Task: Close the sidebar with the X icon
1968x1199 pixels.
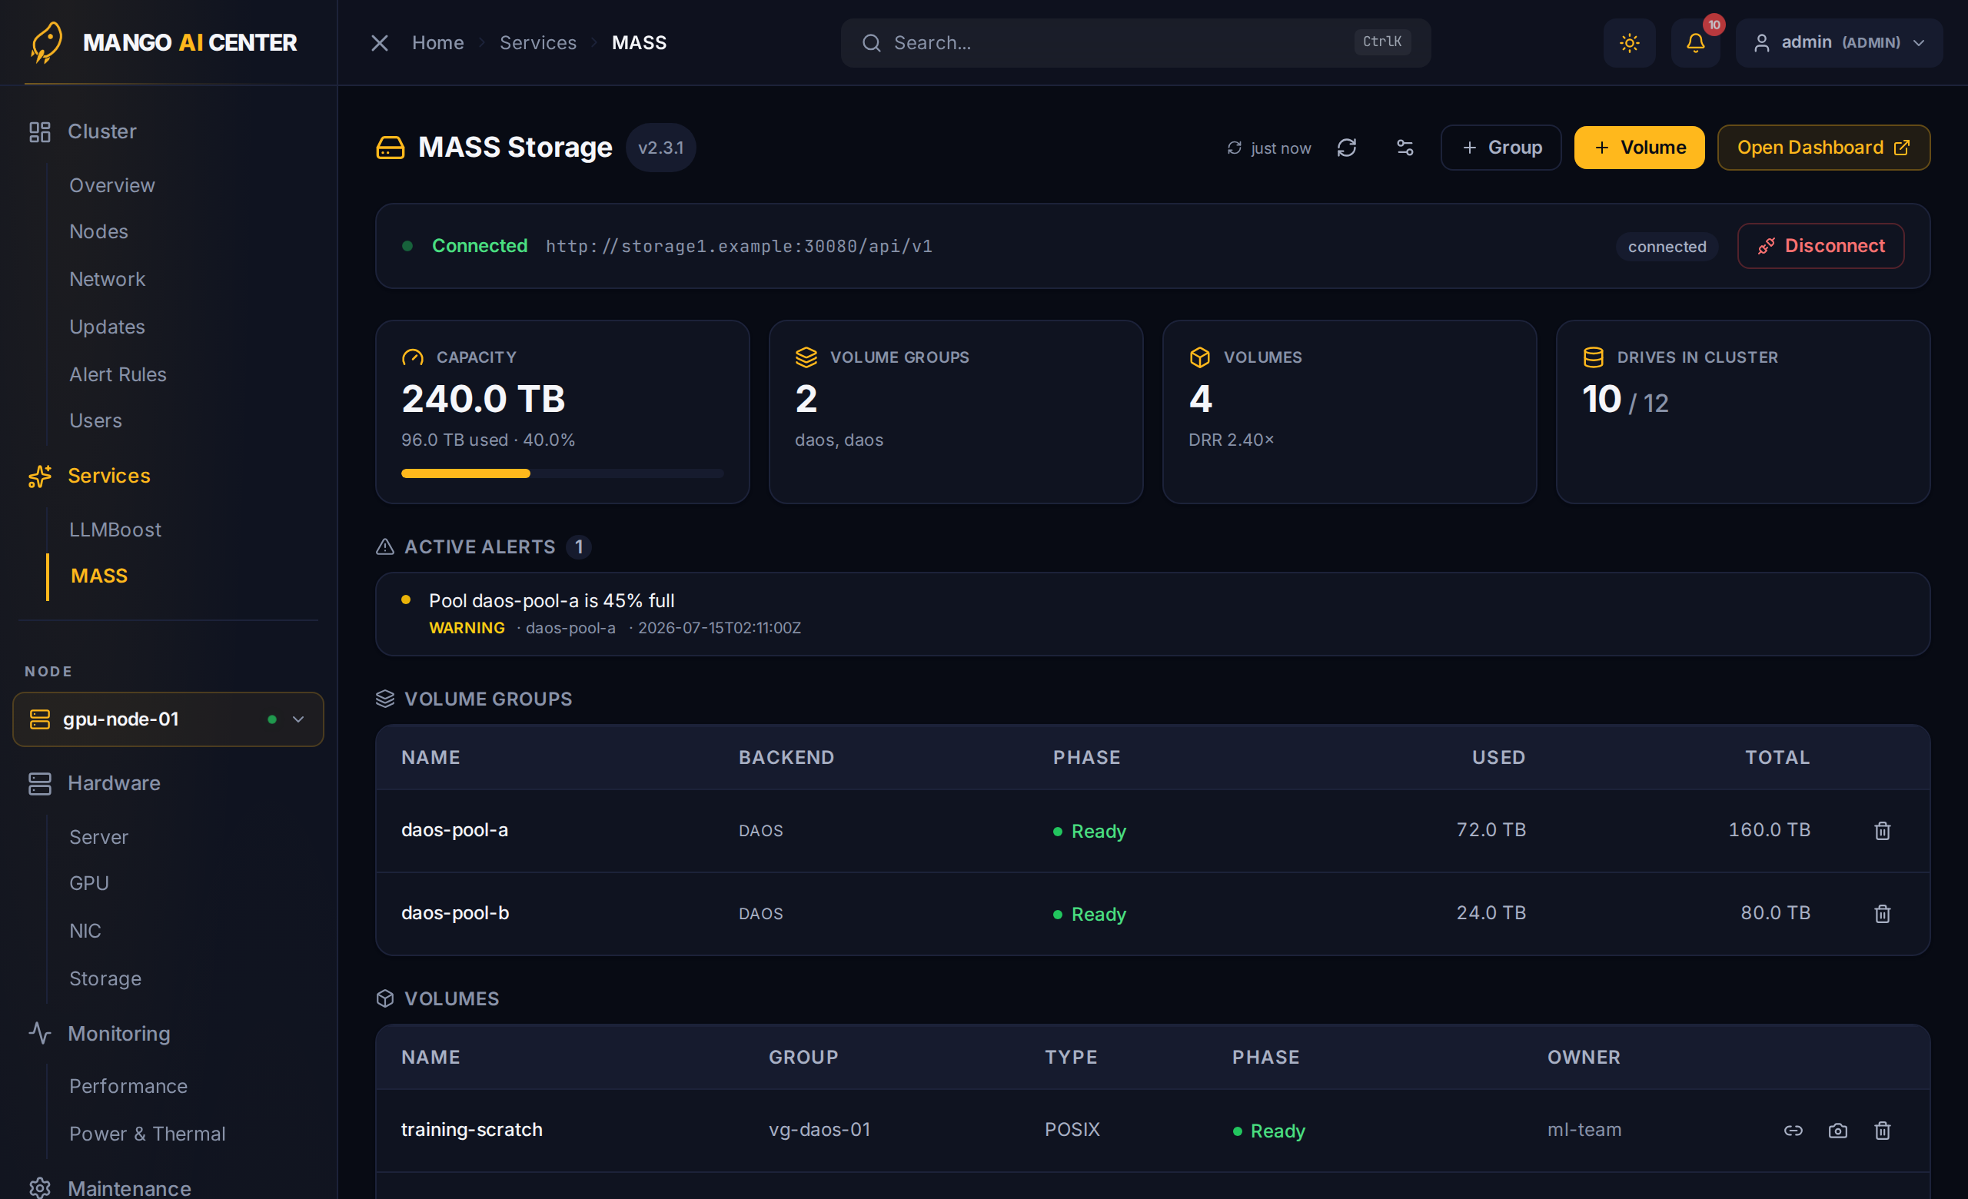Action: [x=380, y=43]
